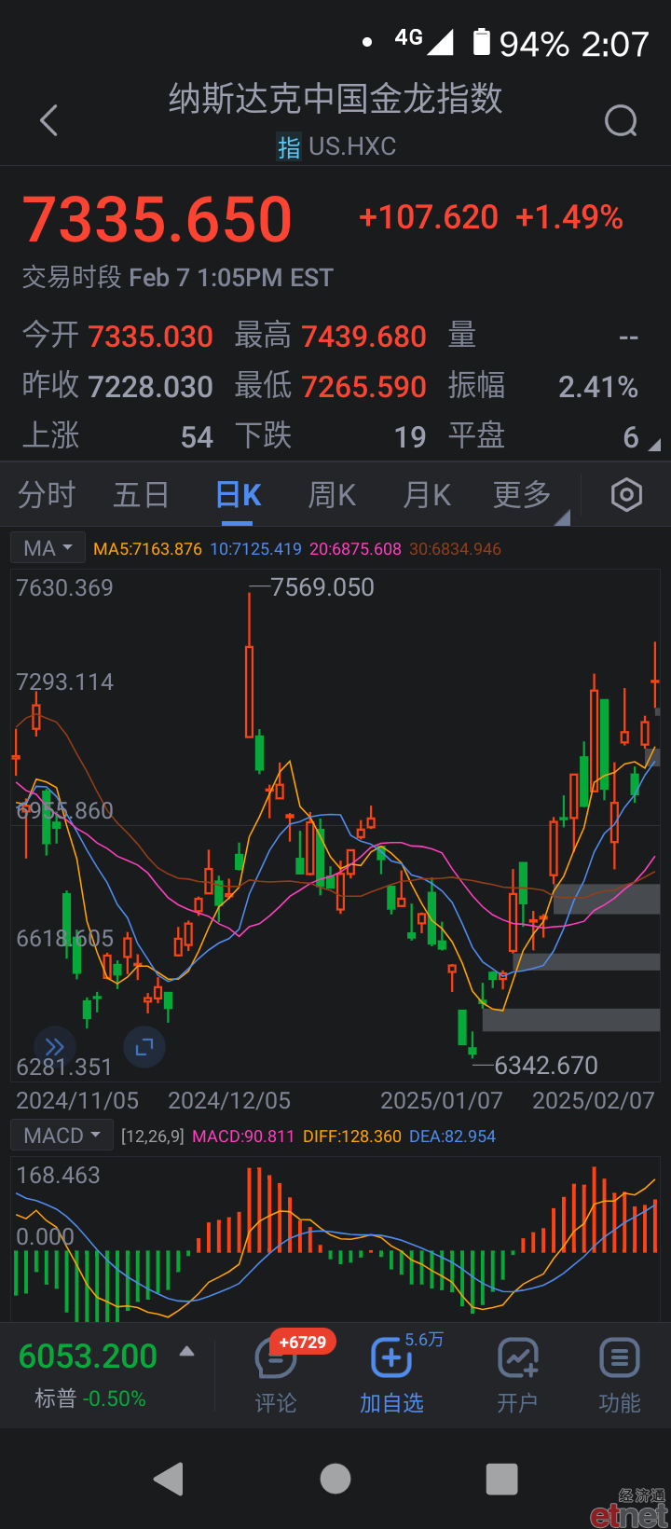Tap the amplitude value 2.41%

(598, 387)
